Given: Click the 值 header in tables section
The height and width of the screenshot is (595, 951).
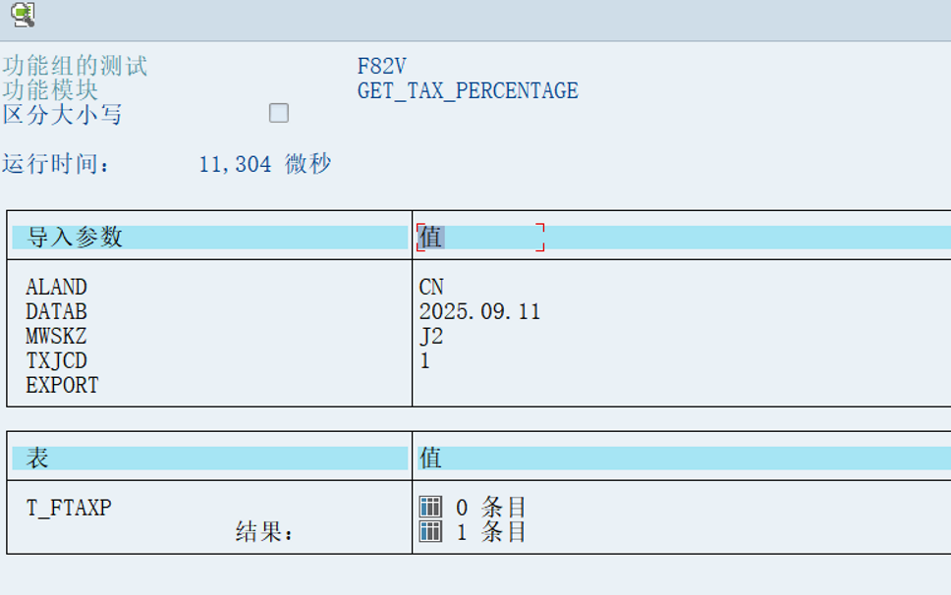Looking at the screenshot, I should coord(430,458).
